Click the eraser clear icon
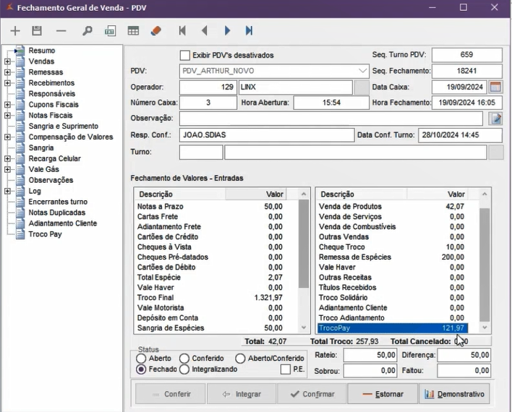 click(x=155, y=31)
